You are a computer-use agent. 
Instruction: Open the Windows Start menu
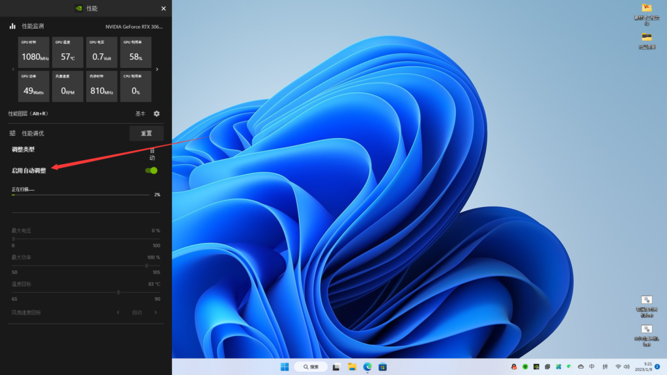coord(285,367)
